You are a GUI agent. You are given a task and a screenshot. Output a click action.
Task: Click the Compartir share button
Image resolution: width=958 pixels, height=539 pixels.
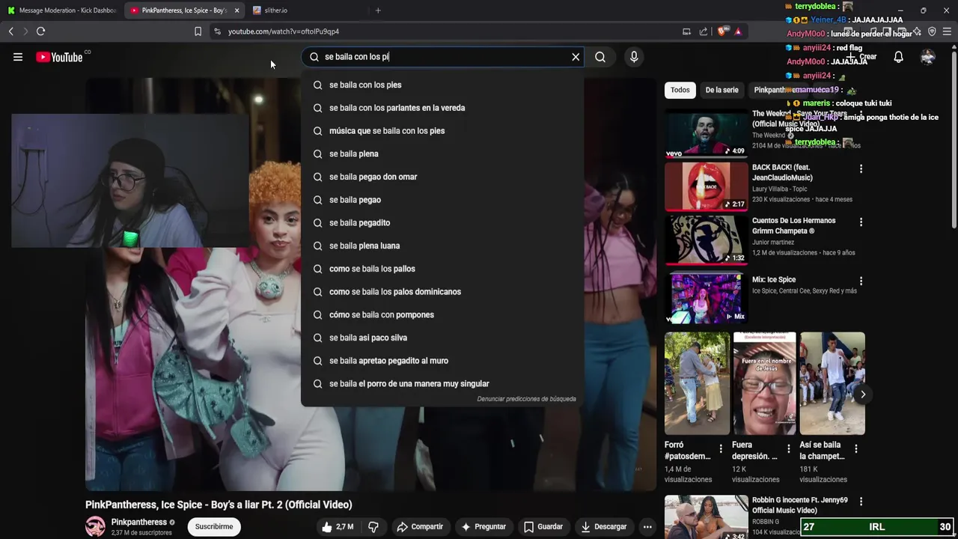pyautogui.click(x=420, y=527)
